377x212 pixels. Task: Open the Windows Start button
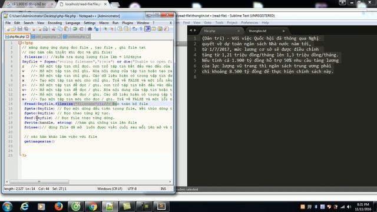[x=7, y=207]
